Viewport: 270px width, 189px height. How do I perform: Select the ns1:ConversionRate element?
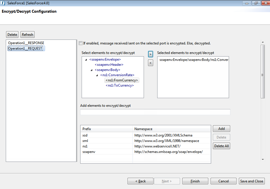click(117, 75)
